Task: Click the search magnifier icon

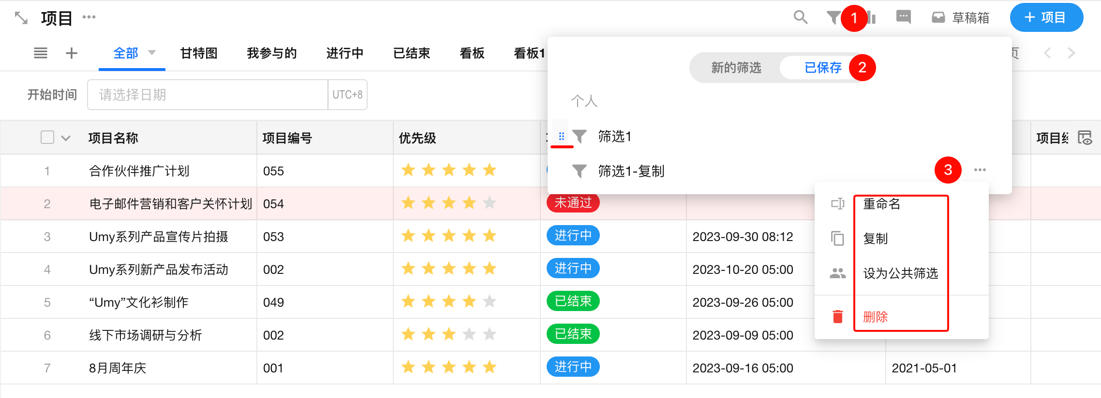Action: click(x=801, y=17)
